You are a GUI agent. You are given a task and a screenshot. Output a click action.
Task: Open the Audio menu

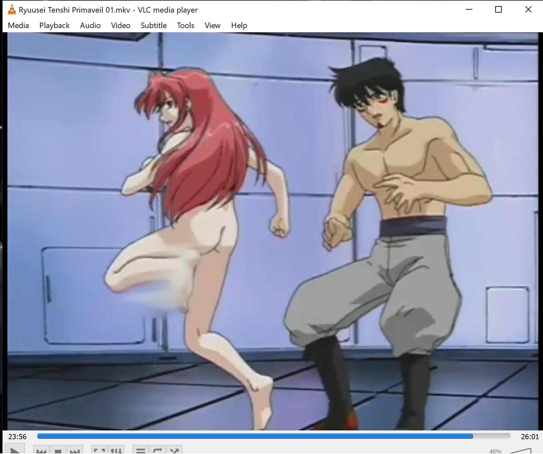[x=90, y=25]
